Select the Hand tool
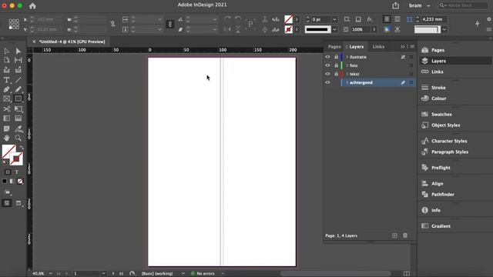 tap(7, 138)
